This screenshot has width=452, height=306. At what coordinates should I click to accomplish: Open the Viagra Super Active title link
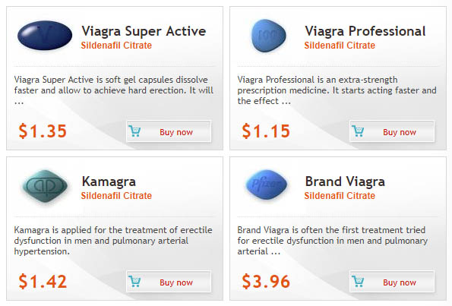[144, 31]
